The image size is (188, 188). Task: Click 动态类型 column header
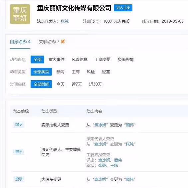coord(49,111)
